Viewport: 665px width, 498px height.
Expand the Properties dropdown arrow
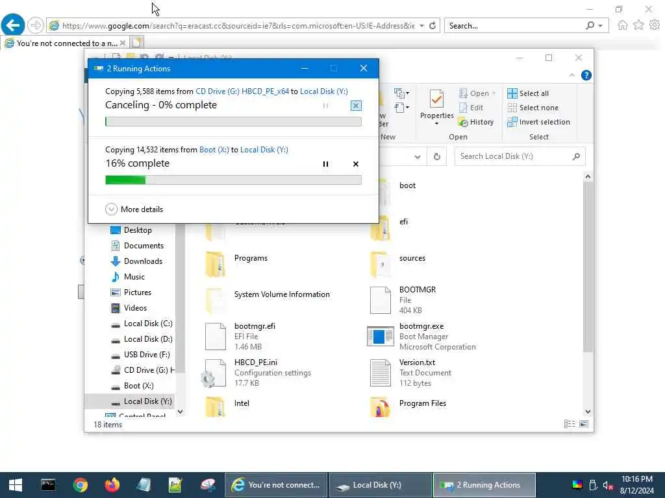(436, 124)
